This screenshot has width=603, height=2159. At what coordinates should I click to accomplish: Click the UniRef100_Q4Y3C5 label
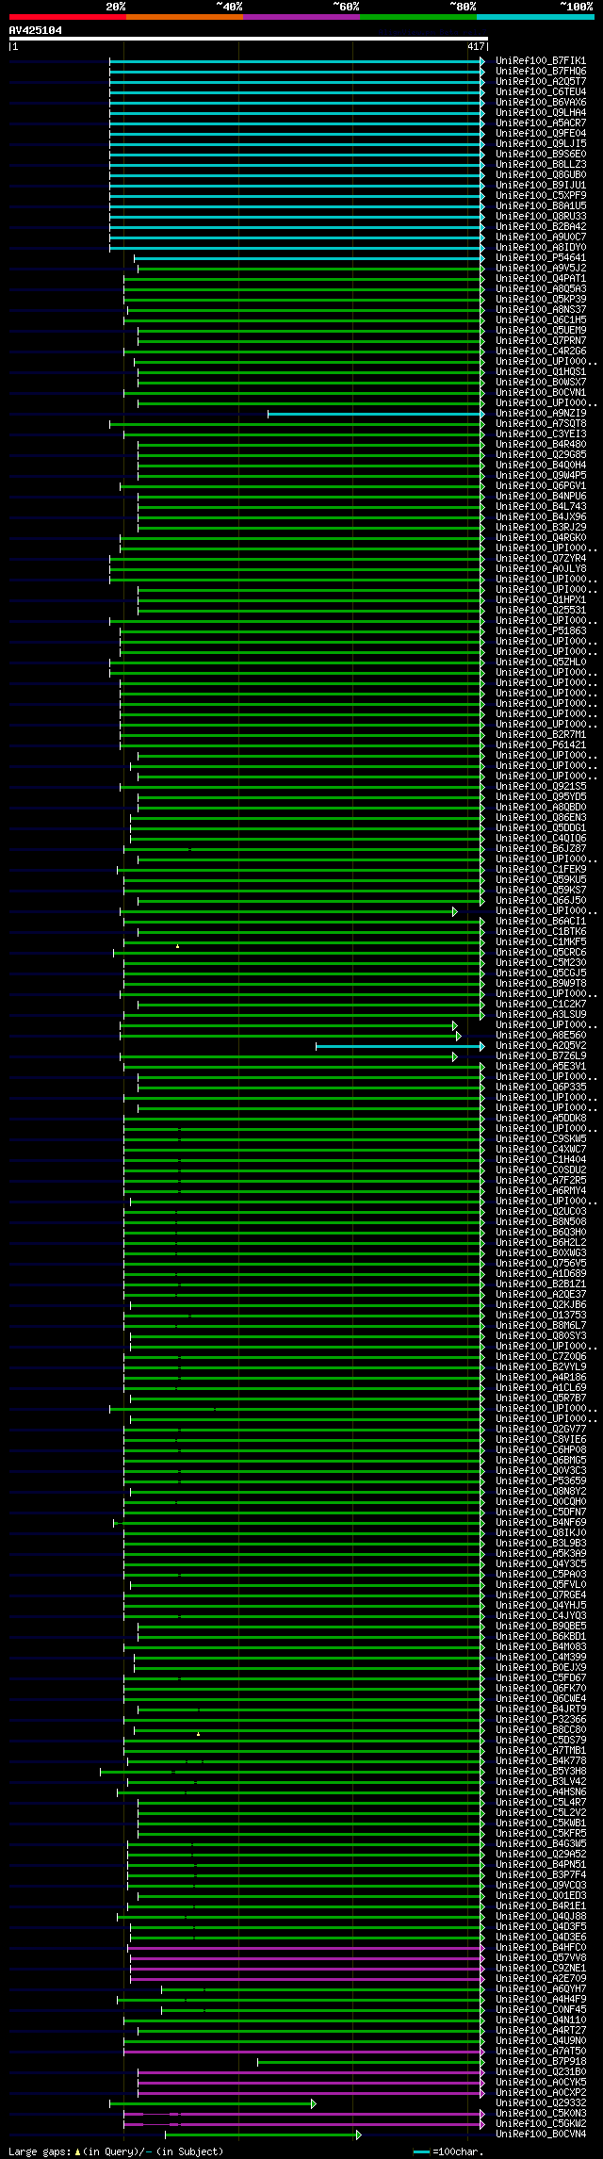pyautogui.click(x=541, y=1564)
